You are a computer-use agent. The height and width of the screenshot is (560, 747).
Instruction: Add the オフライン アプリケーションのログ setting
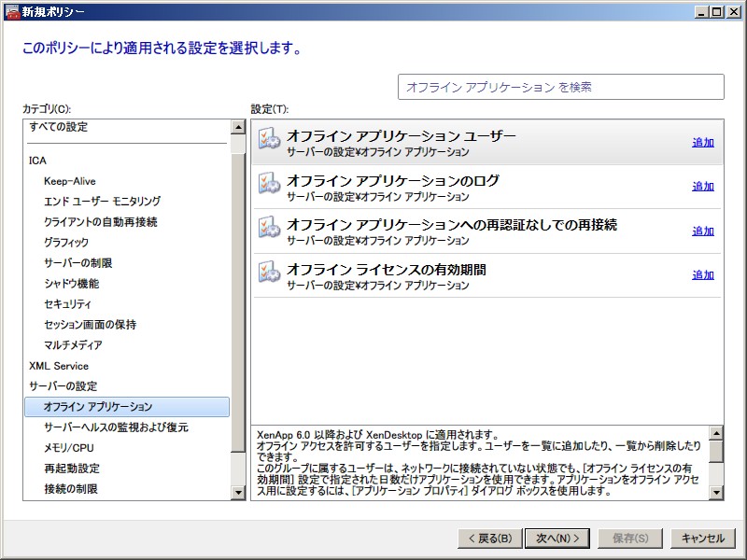[x=702, y=187]
